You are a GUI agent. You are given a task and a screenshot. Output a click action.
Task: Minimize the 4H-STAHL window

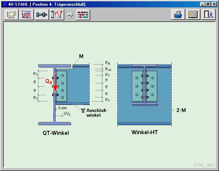pyautogui.click(x=202, y=4)
